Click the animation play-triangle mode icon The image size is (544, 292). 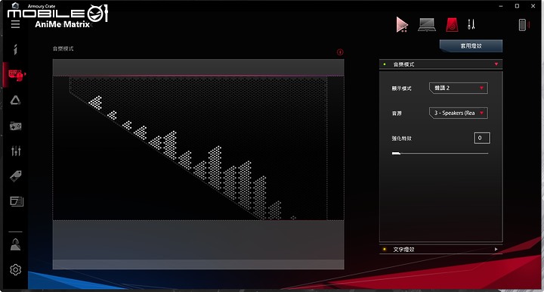402,25
